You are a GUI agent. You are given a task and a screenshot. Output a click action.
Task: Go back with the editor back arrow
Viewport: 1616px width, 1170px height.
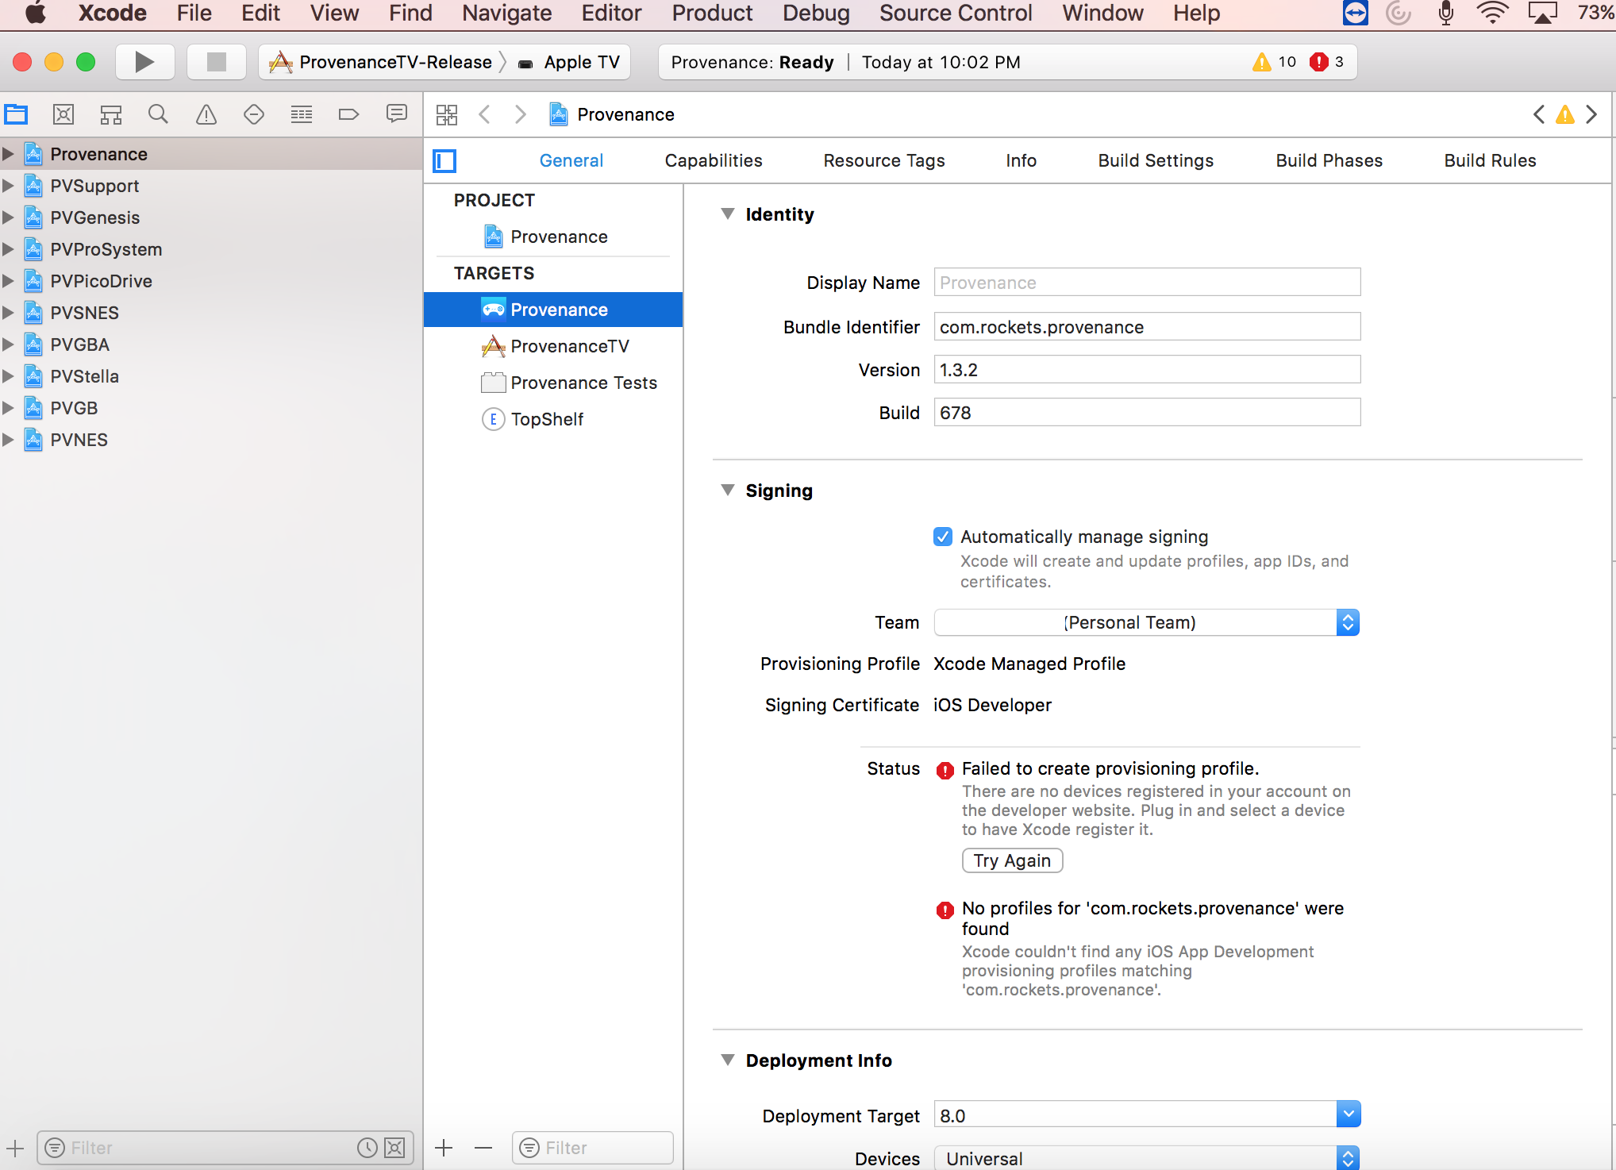click(484, 114)
